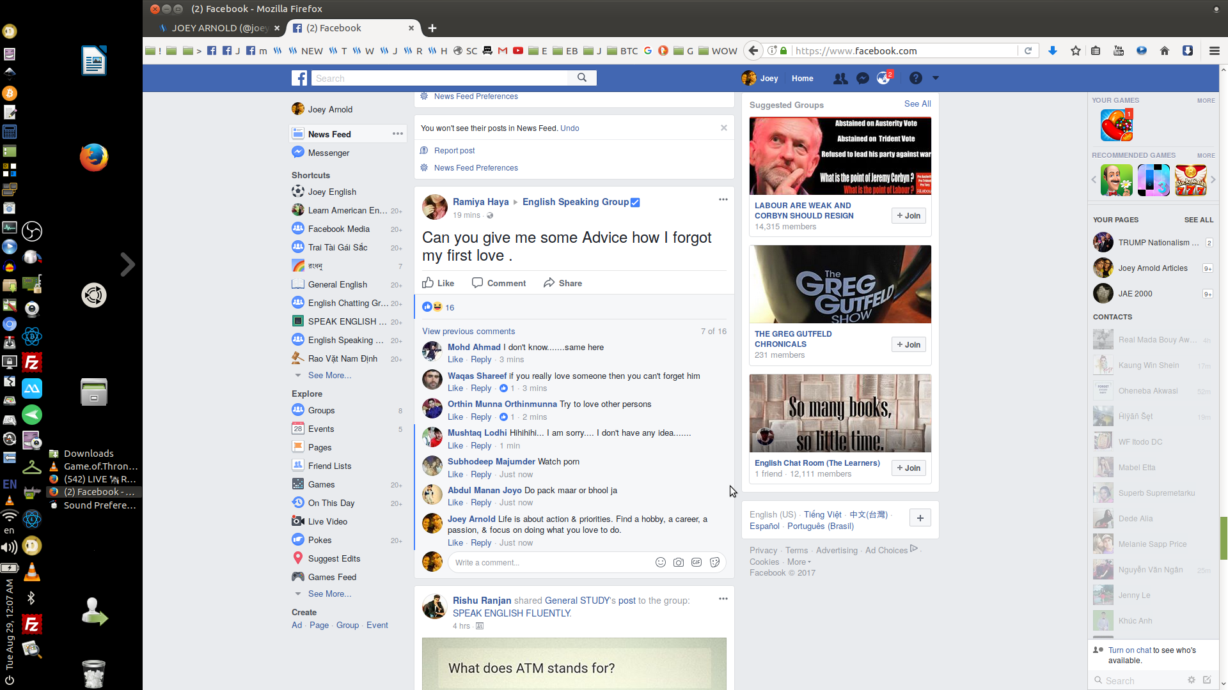Click the search magnifier button
The width and height of the screenshot is (1228, 690).
[x=581, y=77]
